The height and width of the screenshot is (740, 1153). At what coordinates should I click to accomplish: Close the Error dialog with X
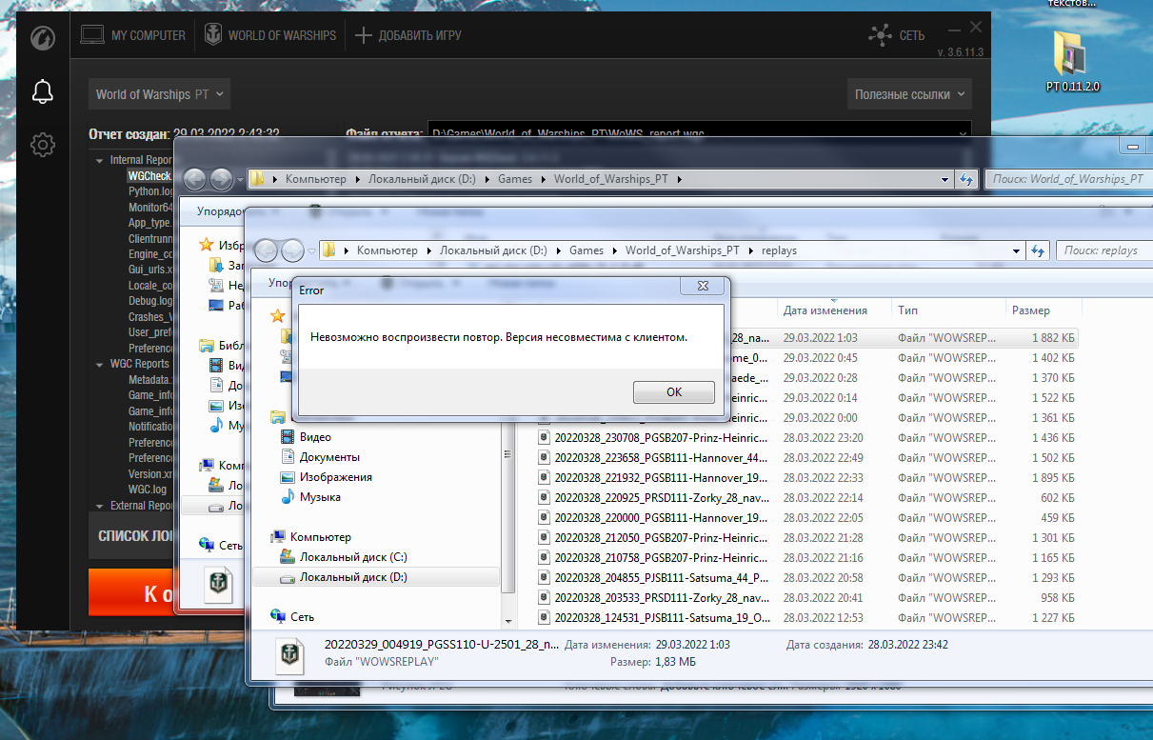click(705, 286)
